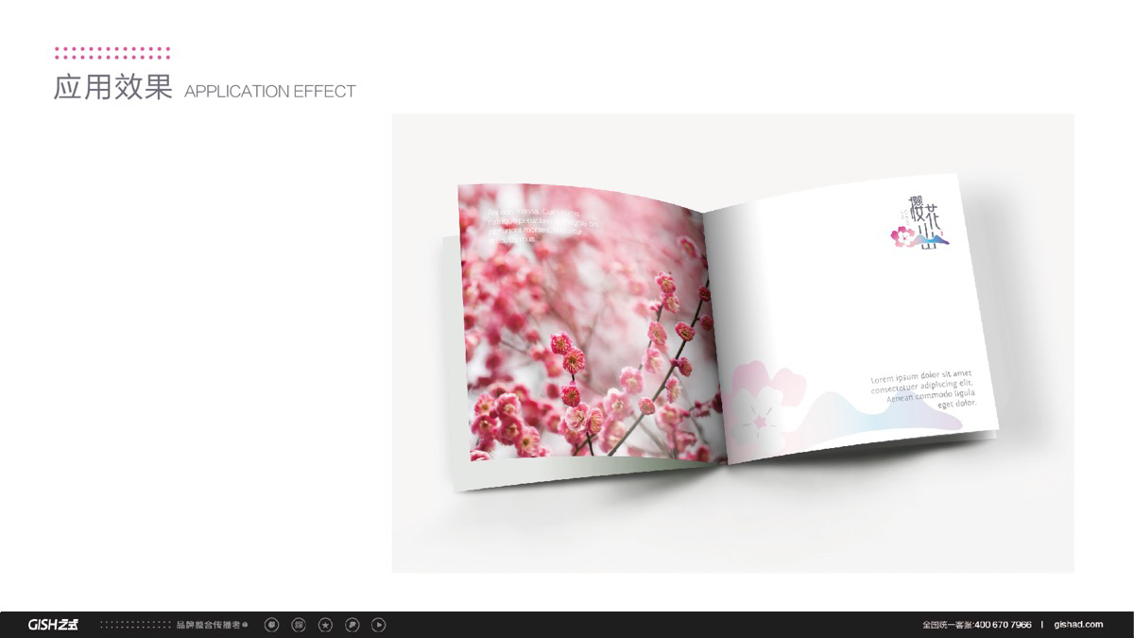Click the GISH logo in the footer
This screenshot has width=1134, height=638.
pyautogui.click(x=53, y=625)
